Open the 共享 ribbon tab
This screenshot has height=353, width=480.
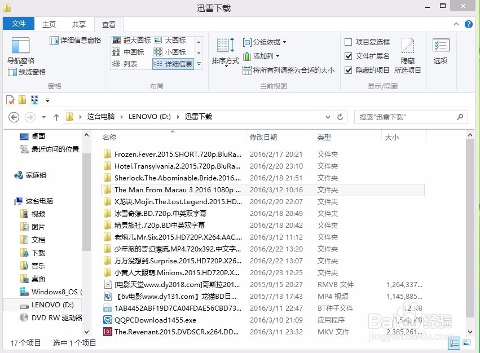point(79,24)
